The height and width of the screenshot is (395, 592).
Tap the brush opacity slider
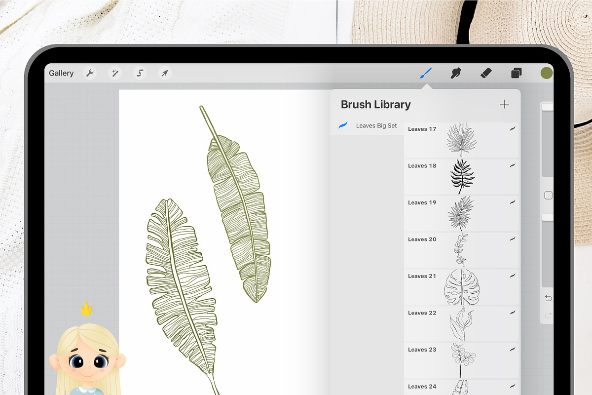coord(547,250)
